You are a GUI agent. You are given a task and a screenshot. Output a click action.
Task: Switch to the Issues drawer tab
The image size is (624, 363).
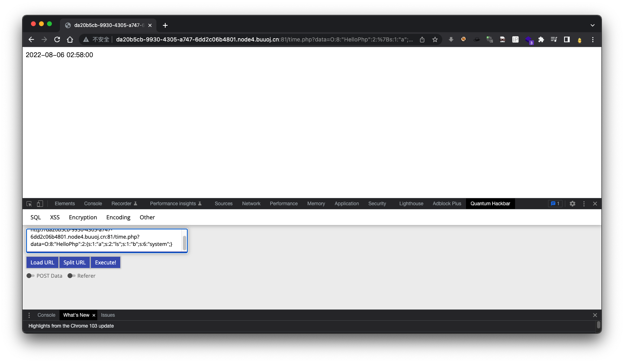click(108, 315)
